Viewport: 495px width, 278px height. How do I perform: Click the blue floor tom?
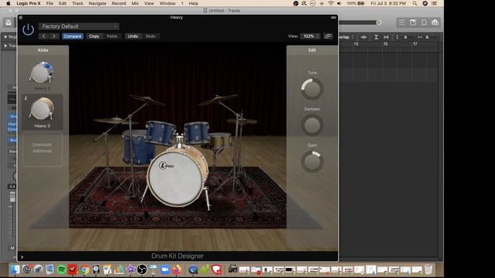138,147
